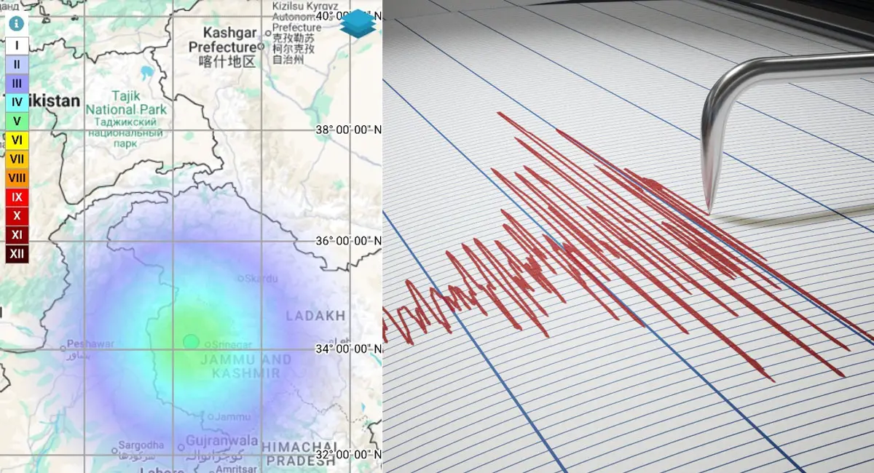Click the intensity V green swatch
The width and height of the screenshot is (874, 473).
coord(17,122)
